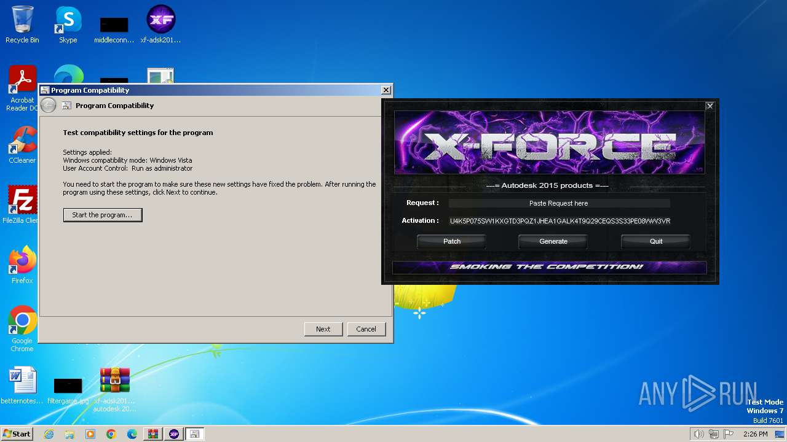Open Firefox desktop shortcut

click(22, 265)
